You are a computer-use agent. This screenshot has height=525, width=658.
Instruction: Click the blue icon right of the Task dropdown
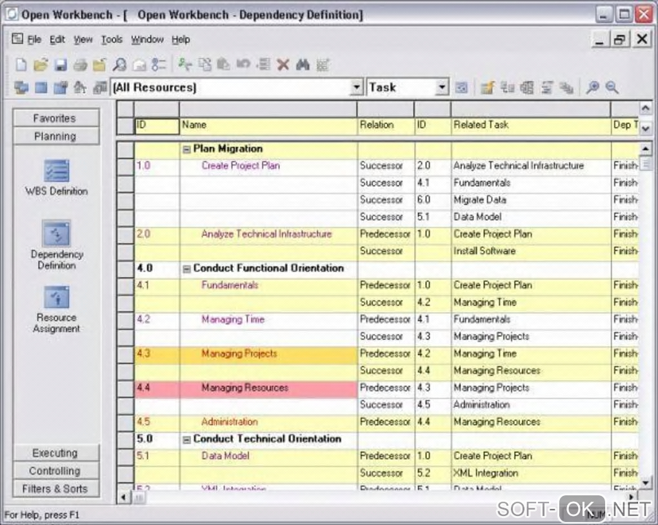[x=461, y=88]
